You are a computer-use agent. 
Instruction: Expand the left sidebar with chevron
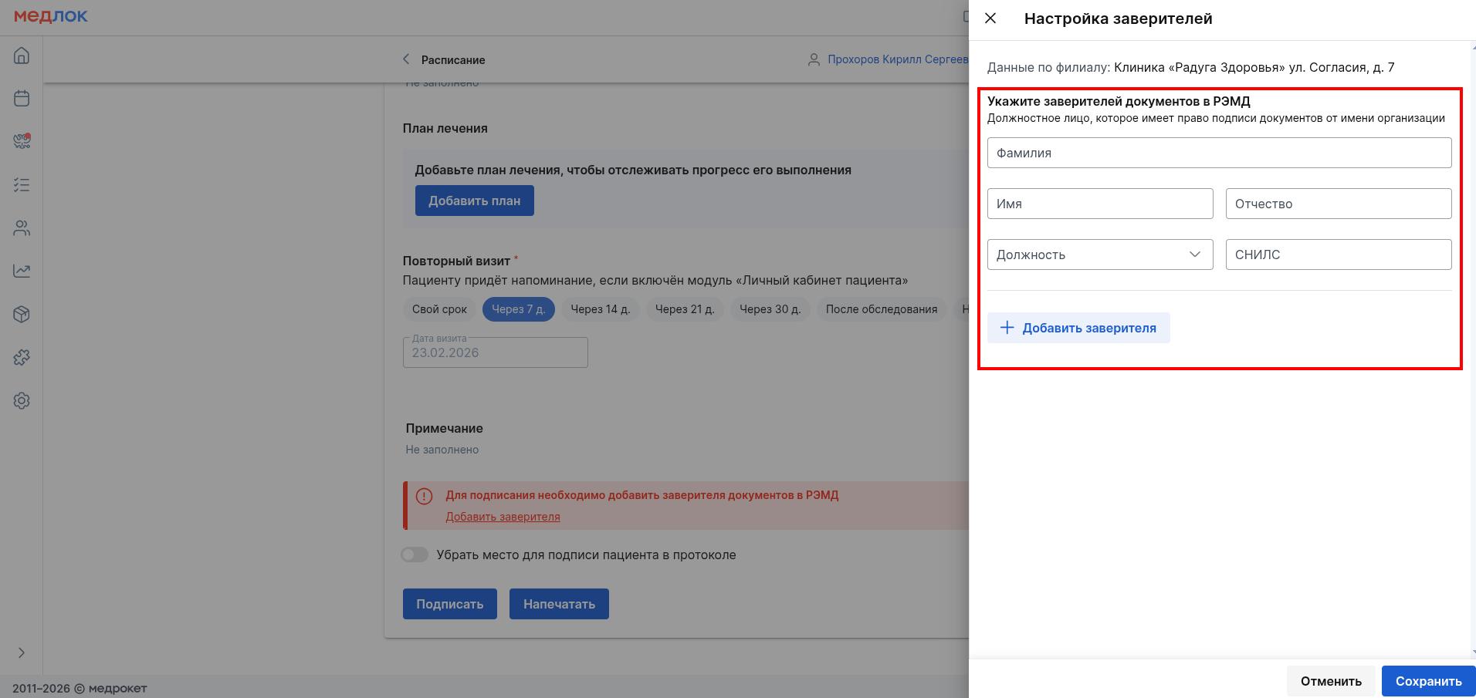[x=22, y=652]
